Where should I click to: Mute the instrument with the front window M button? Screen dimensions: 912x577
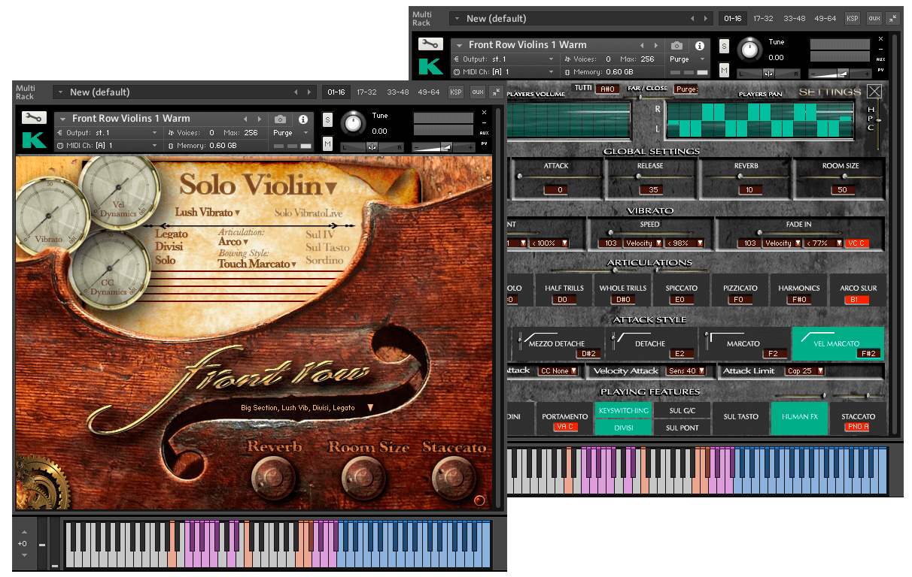(x=327, y=143)
